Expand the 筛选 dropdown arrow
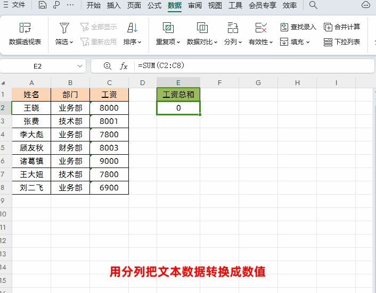This screenshot has width=376, height=293. pyautogui.click(x=71, y=43)
